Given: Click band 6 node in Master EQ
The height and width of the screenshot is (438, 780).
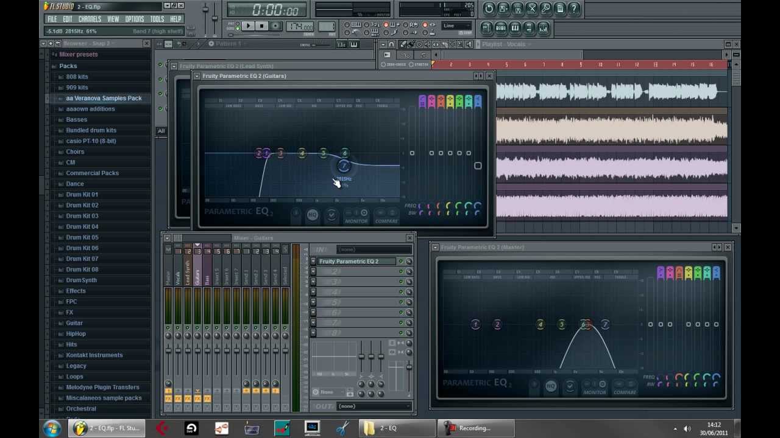Looking at the screenshot, I should tap(584, 325).
